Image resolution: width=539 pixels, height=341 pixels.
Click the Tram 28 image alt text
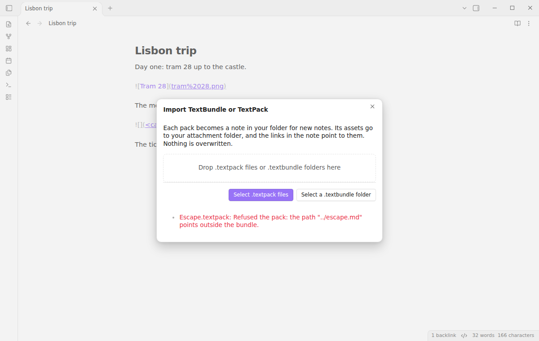(153, 86)
